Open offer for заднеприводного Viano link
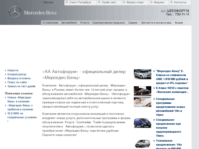This screenshot has height=149, width=199. point(169,128)
